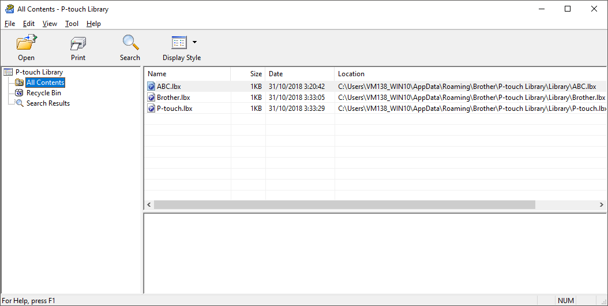This screenshot has height=306, width=608.
Task: Select All Contents in the folder tree
Action: pyautogui.click(x=45, y=83)
